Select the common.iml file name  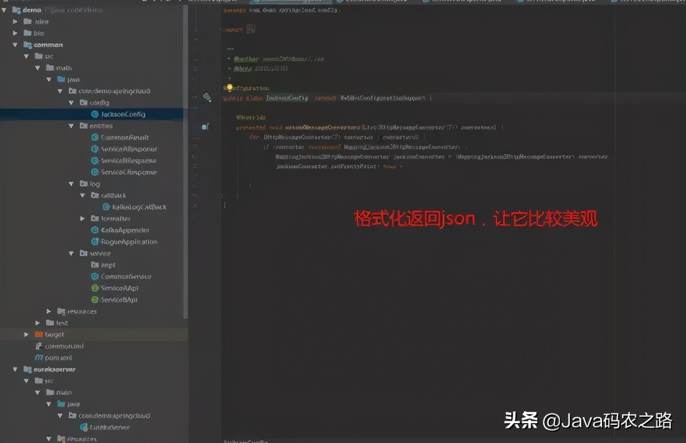point(64,346)
